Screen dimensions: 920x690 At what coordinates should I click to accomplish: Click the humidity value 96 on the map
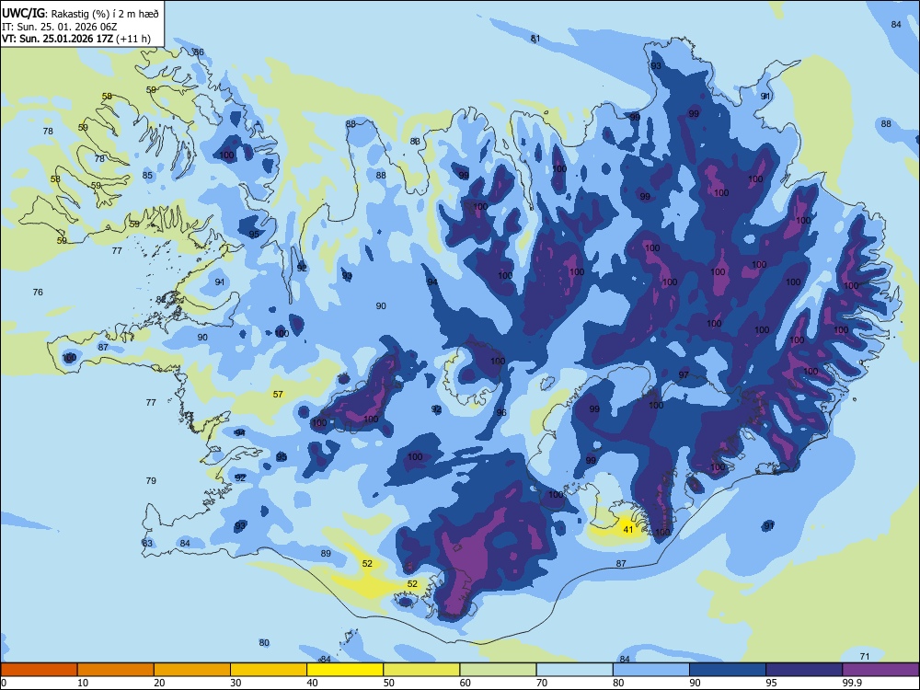501,412
